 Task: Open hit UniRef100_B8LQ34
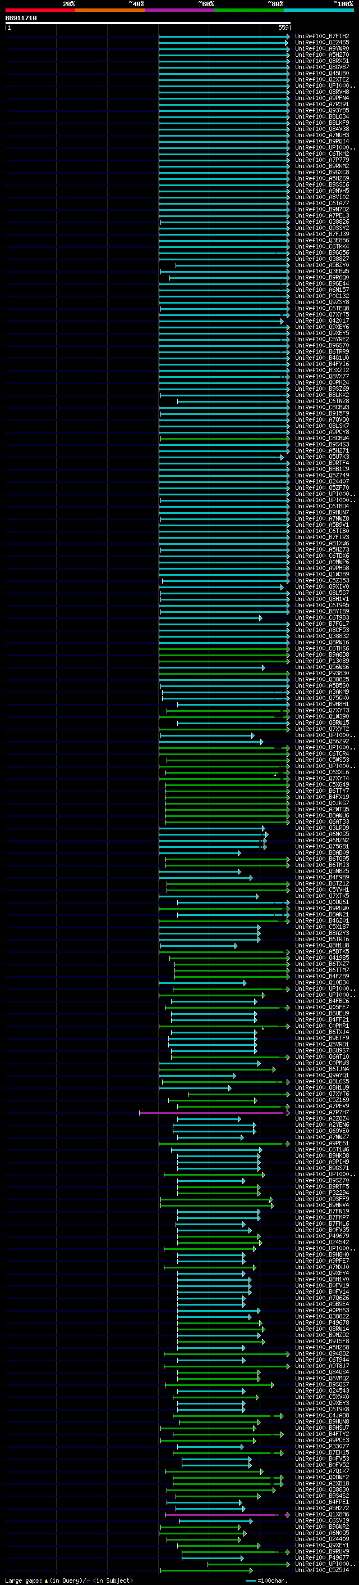(321, 116)
